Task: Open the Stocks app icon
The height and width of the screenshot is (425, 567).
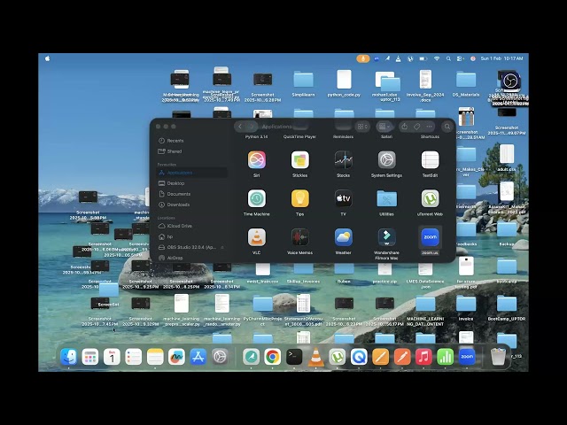Action: click(x=343, y=160)
